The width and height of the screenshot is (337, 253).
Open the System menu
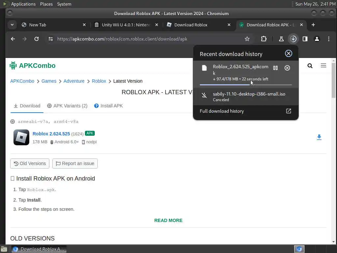coord(64,4)
